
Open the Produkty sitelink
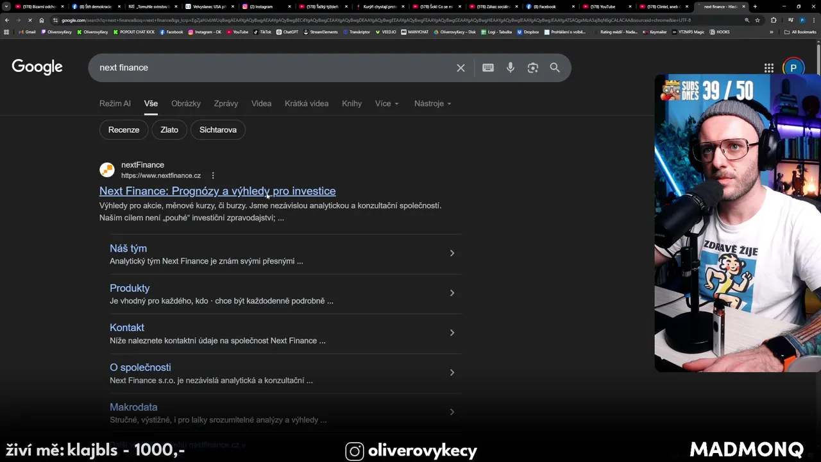click(x=130, y=288)
